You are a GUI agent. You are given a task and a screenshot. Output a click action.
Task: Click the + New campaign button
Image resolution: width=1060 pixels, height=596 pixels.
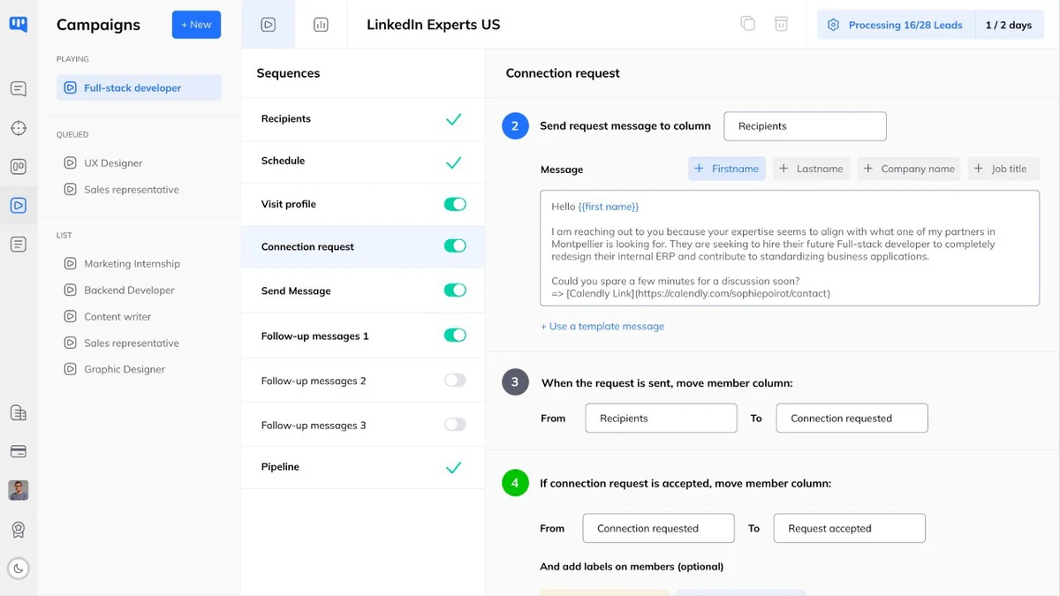coord(196,25)
